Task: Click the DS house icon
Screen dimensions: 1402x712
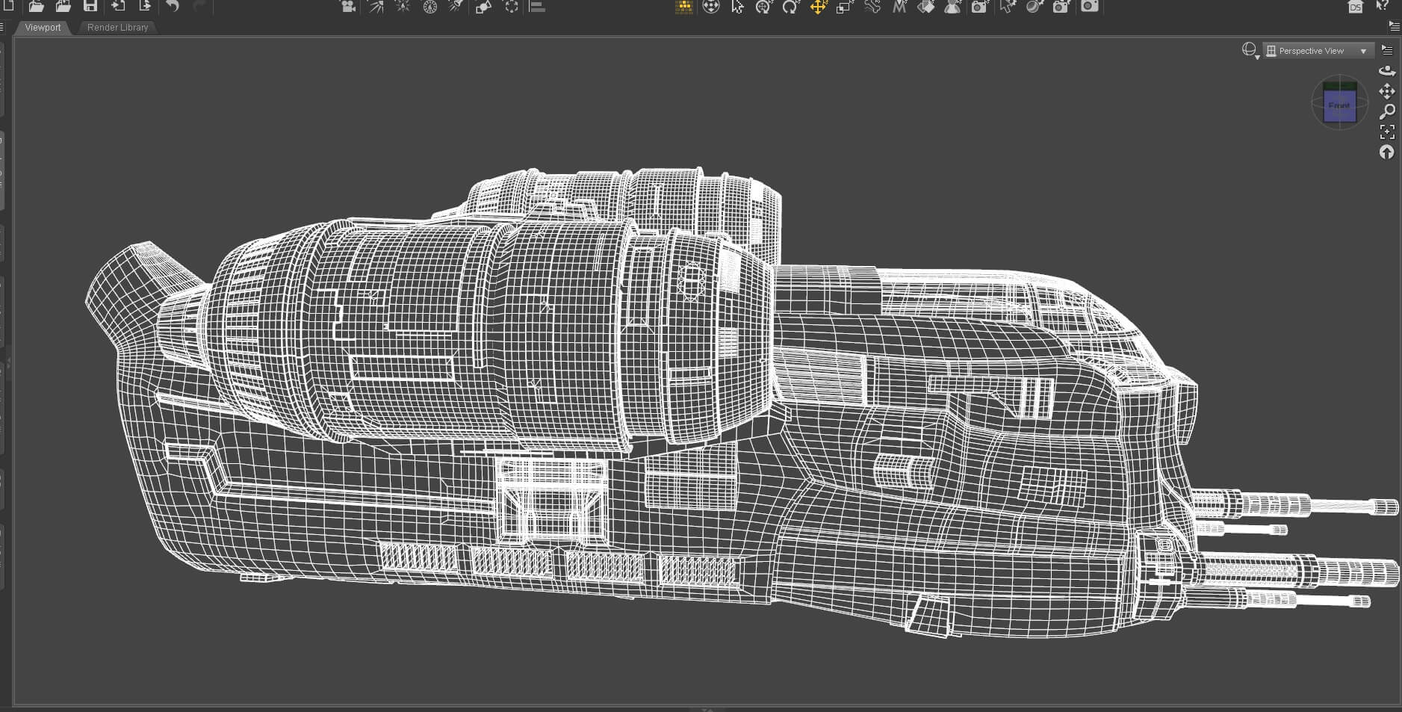Action: point(1355,7)
